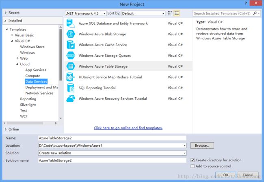
Task: Collapse the Templates tree node
Action: click(7, 30)
